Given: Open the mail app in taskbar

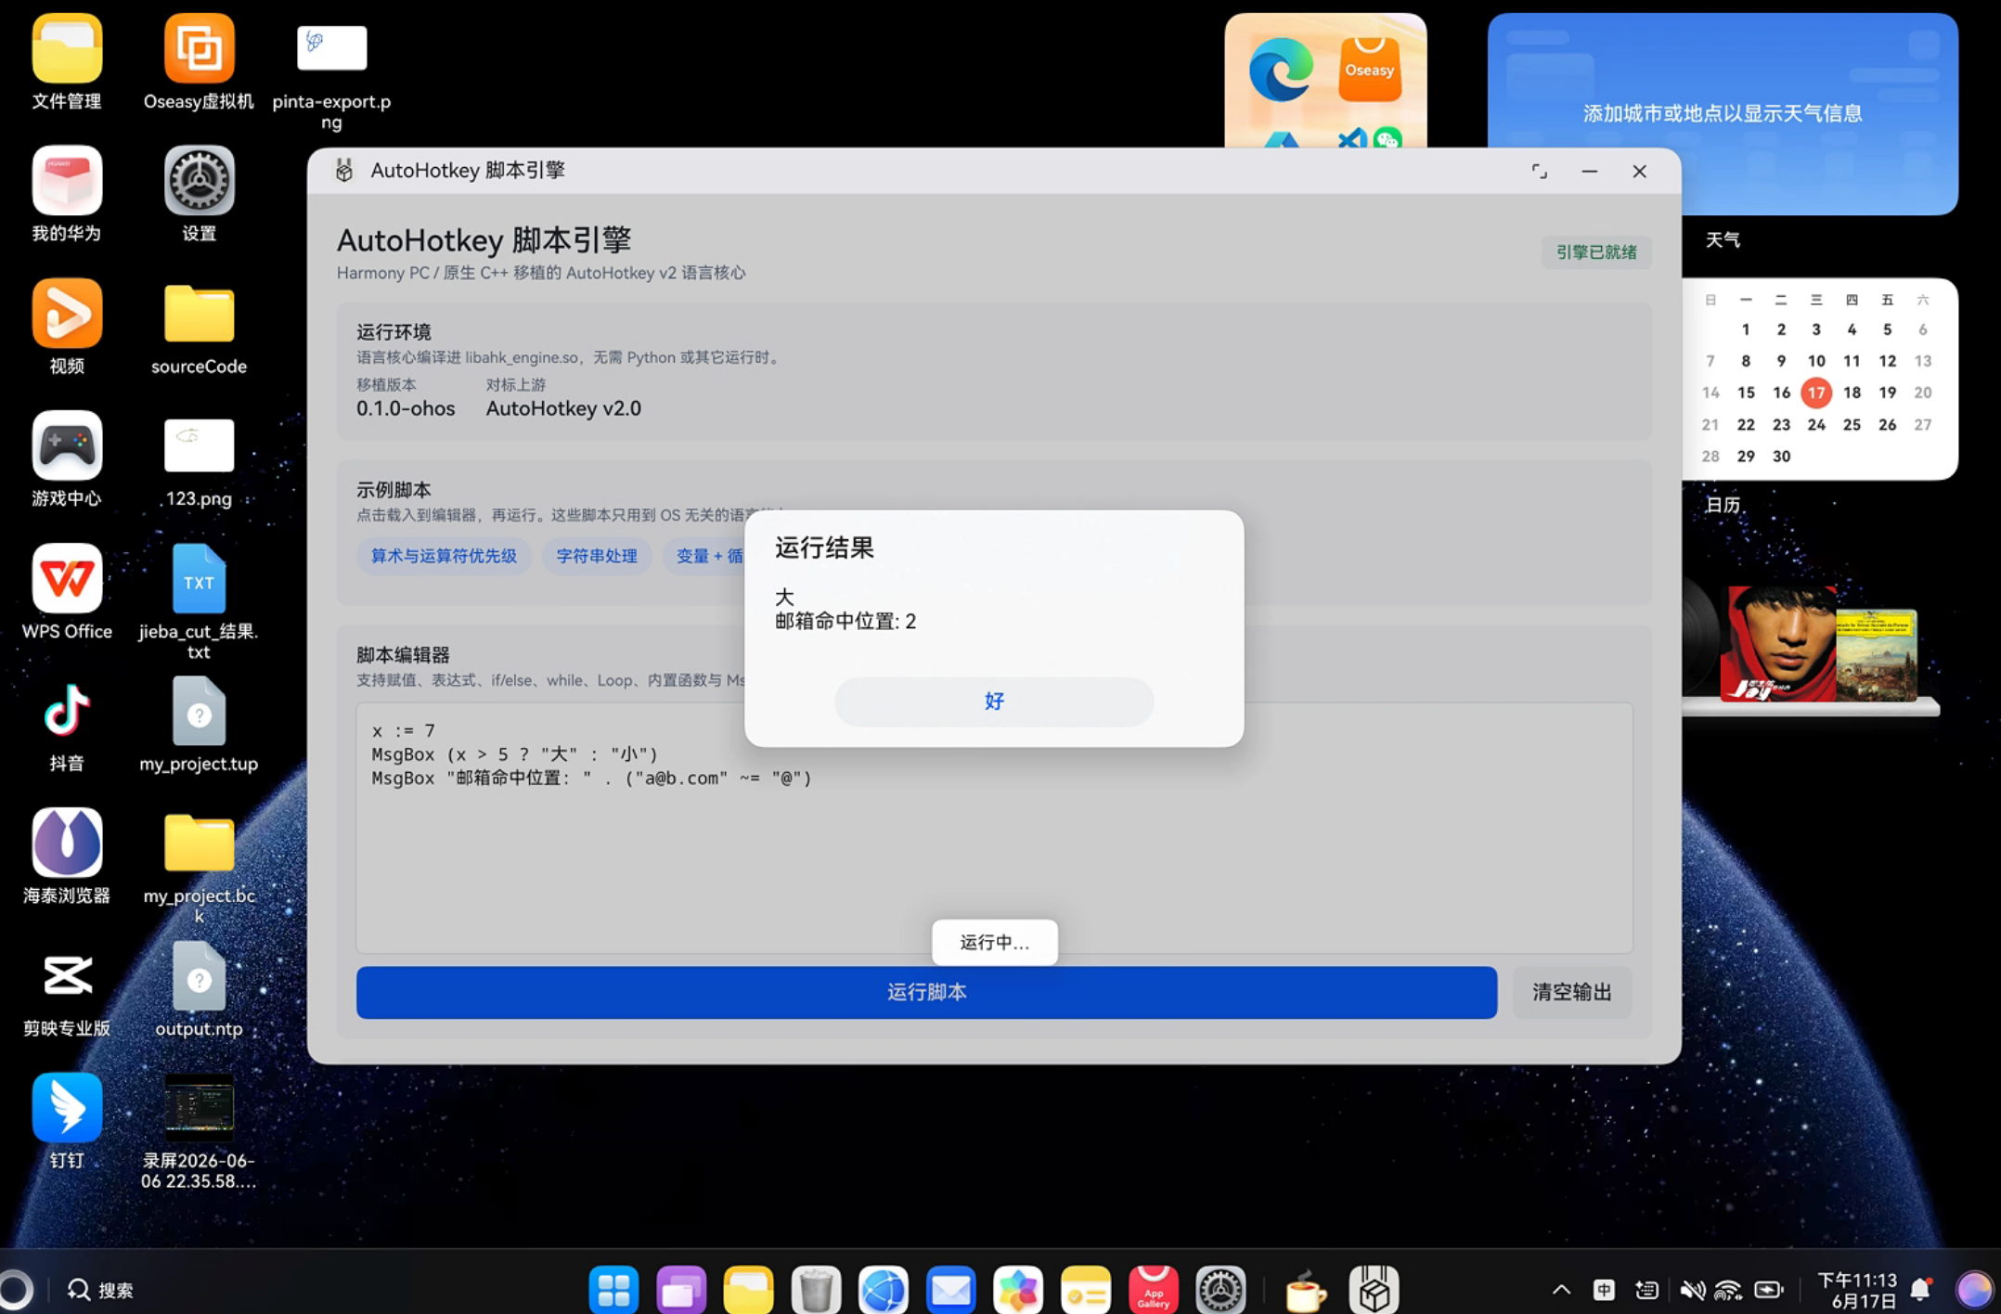Looking at the screenshot, I should coord(950,1290).
